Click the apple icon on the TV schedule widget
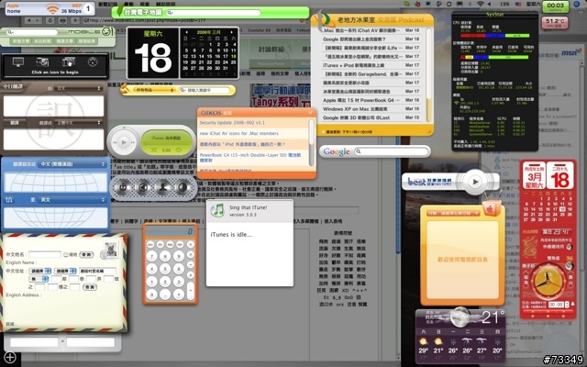This screenshot has height=367, width=587. [490, 209]
